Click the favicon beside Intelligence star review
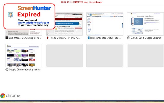The image size is (164, 103). tap(88, 38)
